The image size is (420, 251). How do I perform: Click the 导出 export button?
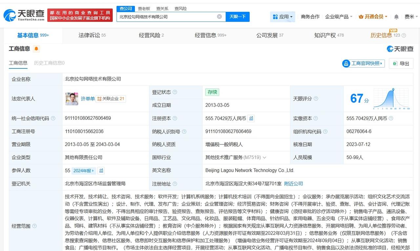(x=401, y=63)
